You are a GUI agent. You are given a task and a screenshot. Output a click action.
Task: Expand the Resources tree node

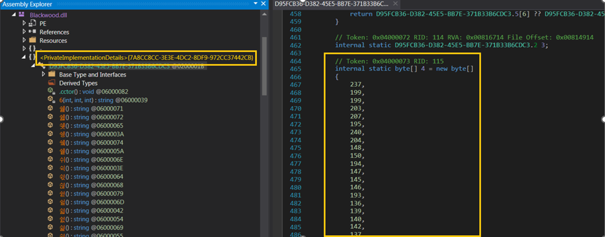coord(24,41)
